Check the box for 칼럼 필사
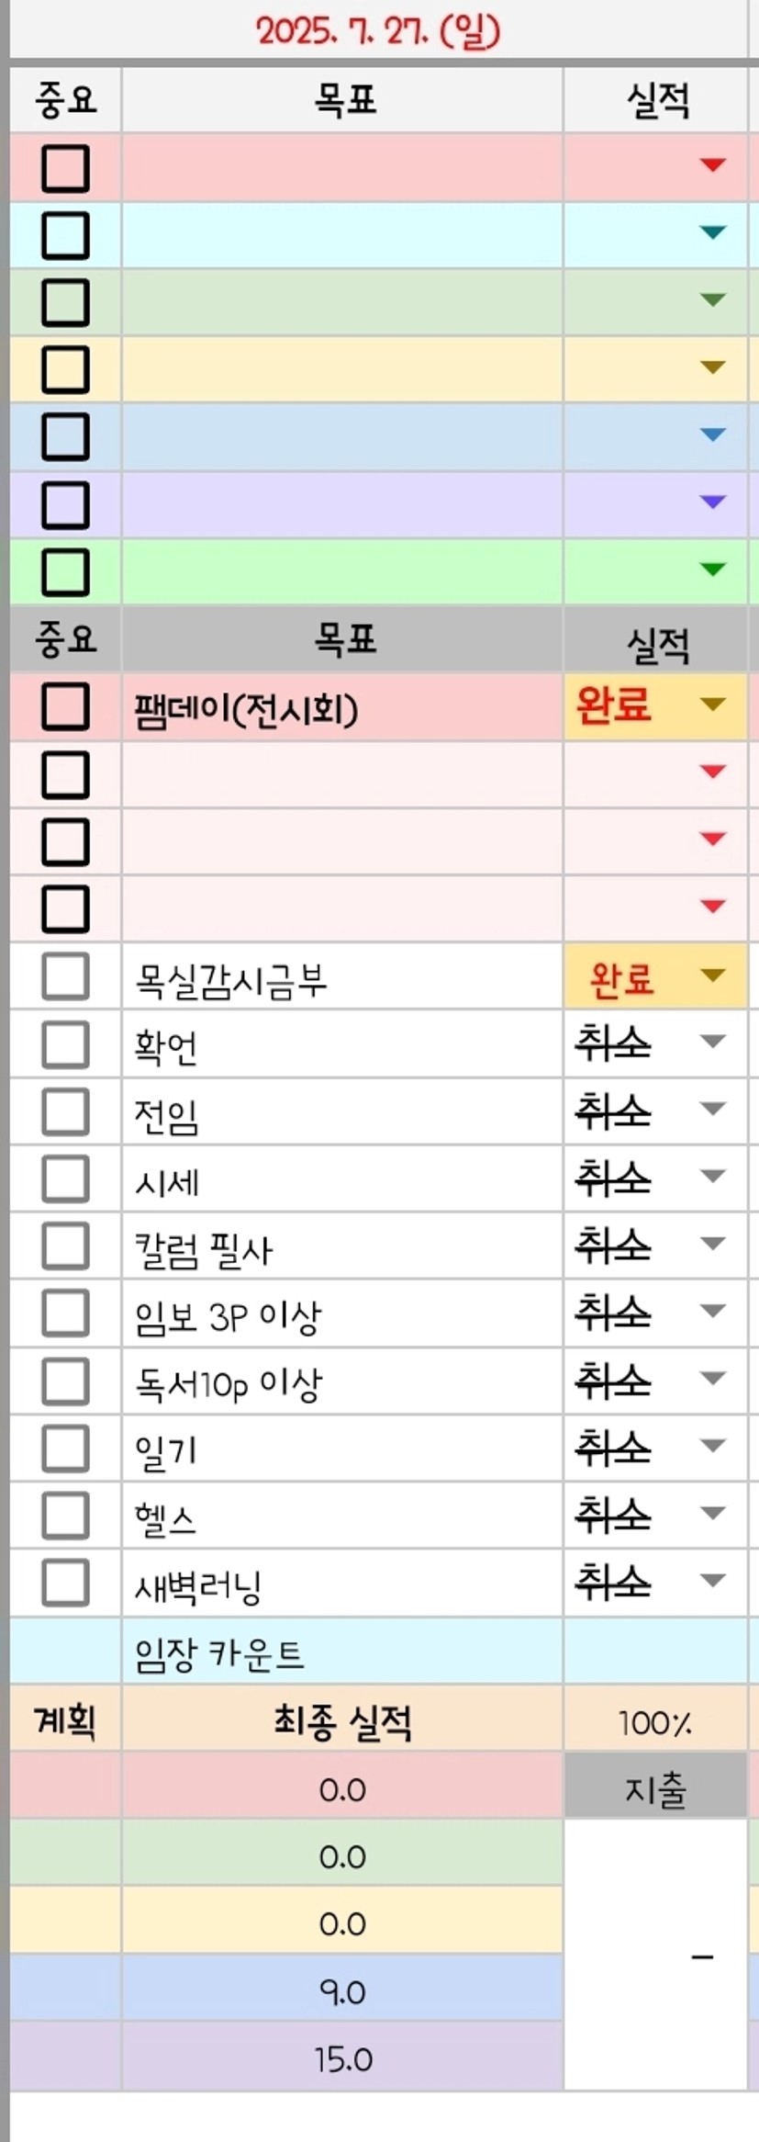Screen dimensions: 759x2142 pos(65,1246)
